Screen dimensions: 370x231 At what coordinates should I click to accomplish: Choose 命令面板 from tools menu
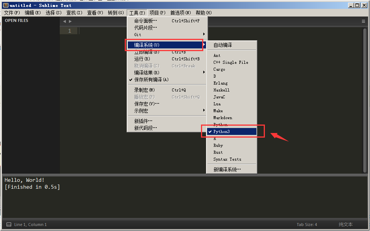click(167, 21)
